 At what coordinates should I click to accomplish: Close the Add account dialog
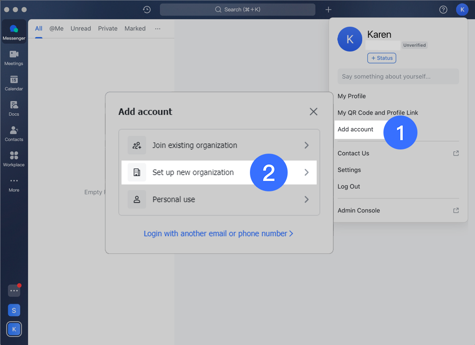click(313, 111)
